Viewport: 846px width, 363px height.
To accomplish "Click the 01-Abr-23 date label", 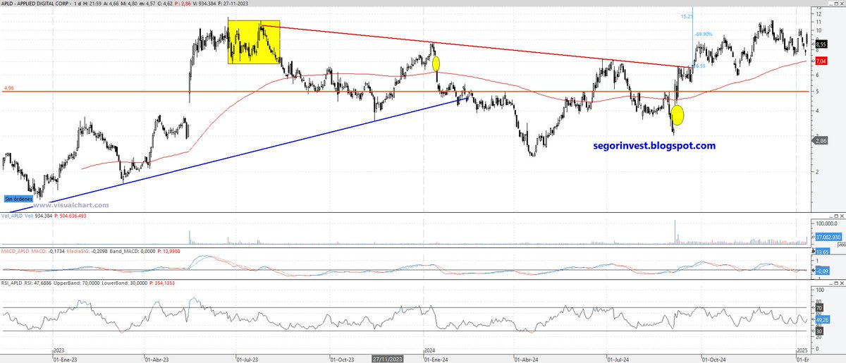I will 157,358.
